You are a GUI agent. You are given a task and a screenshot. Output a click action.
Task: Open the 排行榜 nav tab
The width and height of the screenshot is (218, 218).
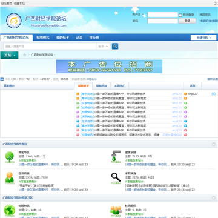(94, 38)
